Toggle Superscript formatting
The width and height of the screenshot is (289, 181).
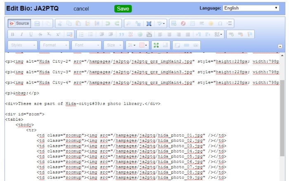58,34
